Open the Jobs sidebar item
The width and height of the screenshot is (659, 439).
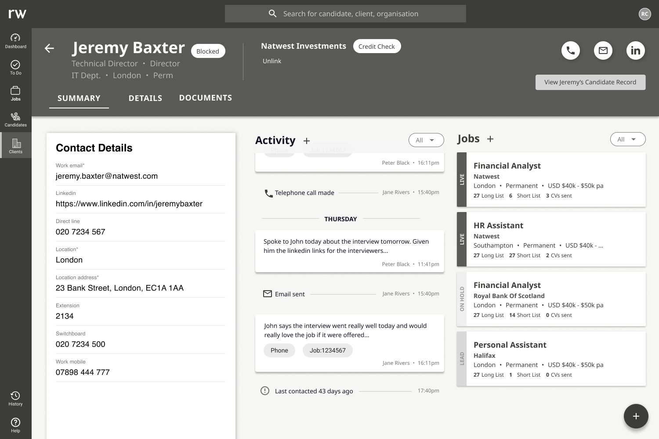[x=15, y=94]
